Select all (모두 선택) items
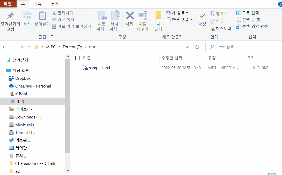 pos(248,13)
